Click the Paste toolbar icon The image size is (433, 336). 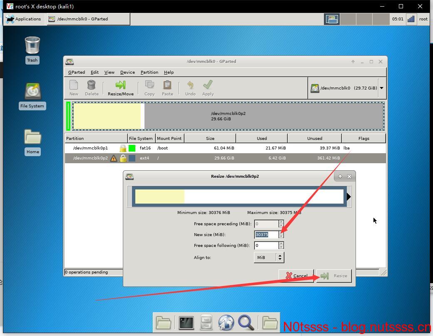point(167,85)
